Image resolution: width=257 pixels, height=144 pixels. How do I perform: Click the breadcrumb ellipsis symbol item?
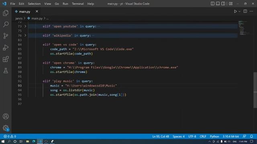point(47,19)
